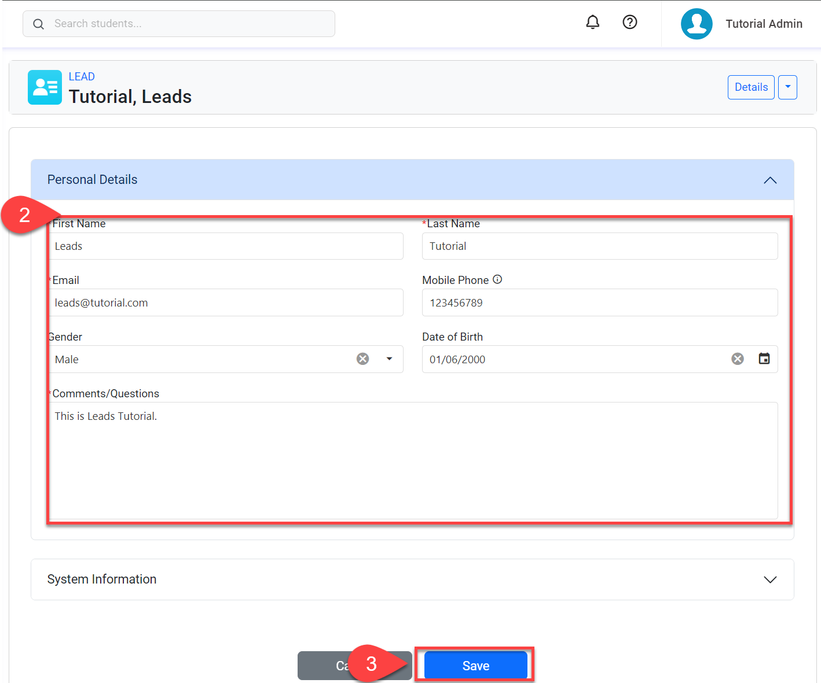Clear the Date of Birth value
The height and width of the screenshot is (683, 821).
click(x=737, y=359)
